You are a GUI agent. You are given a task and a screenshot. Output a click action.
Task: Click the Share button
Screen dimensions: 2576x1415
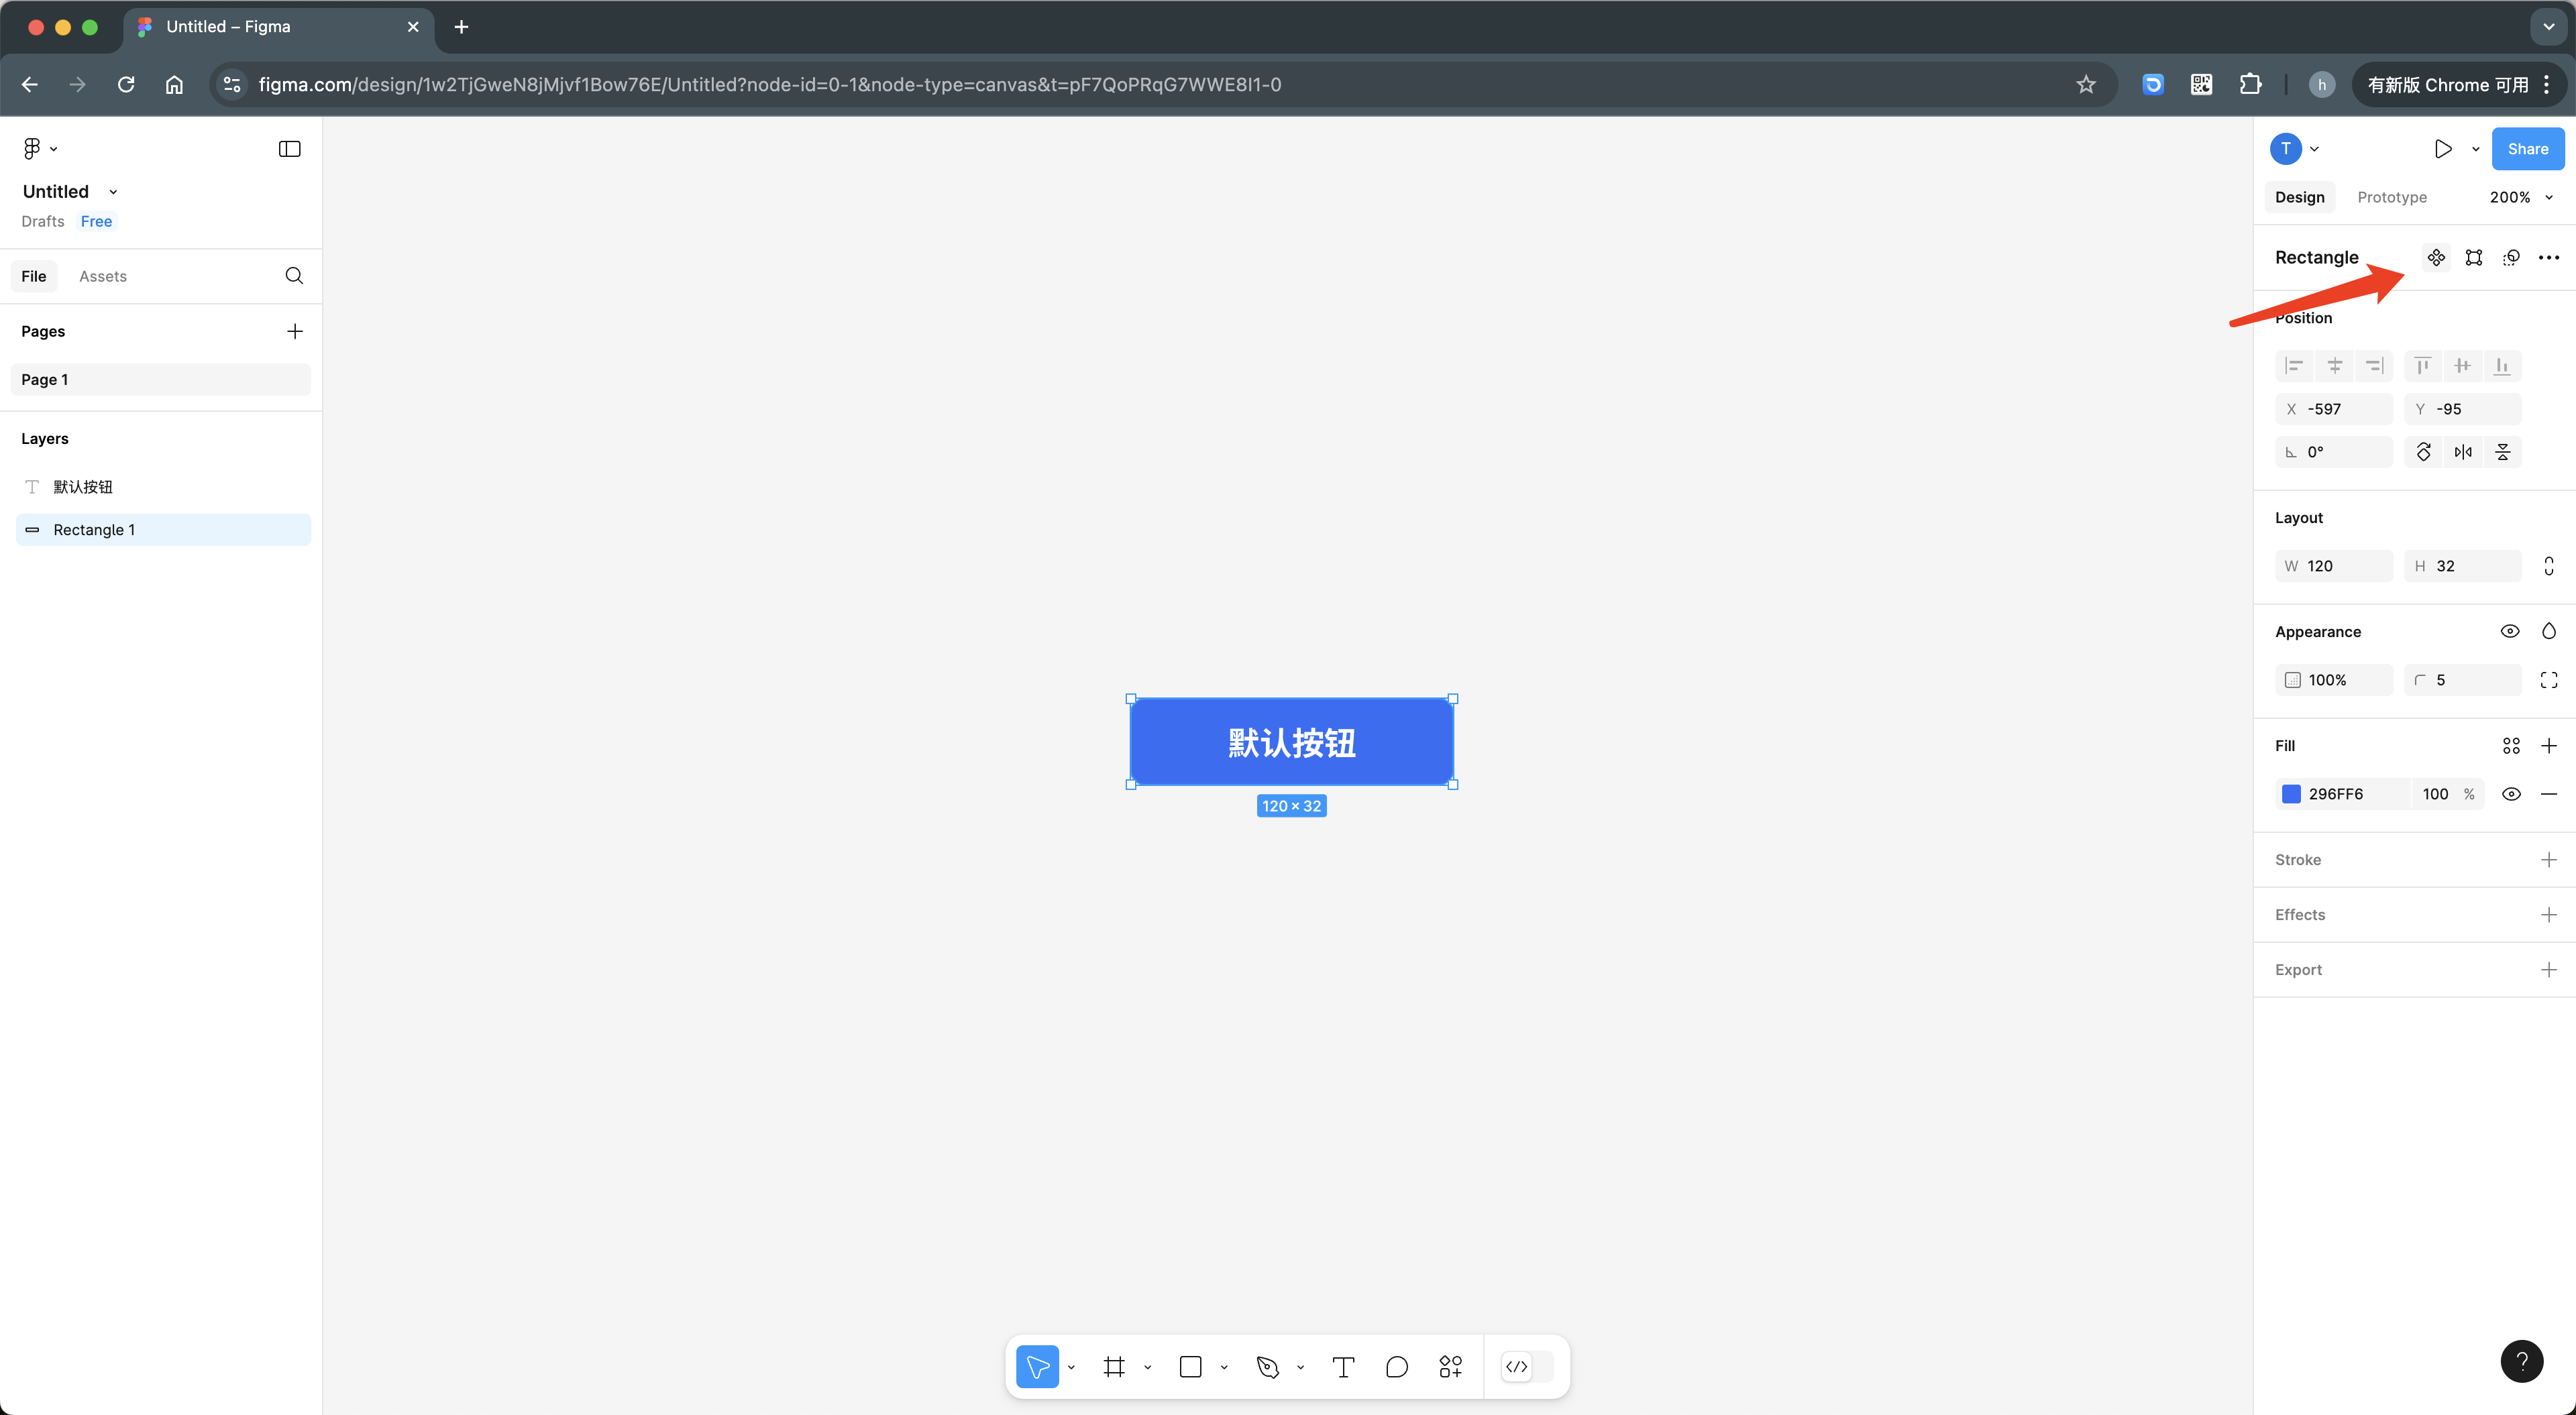[x=2527, y=149]
